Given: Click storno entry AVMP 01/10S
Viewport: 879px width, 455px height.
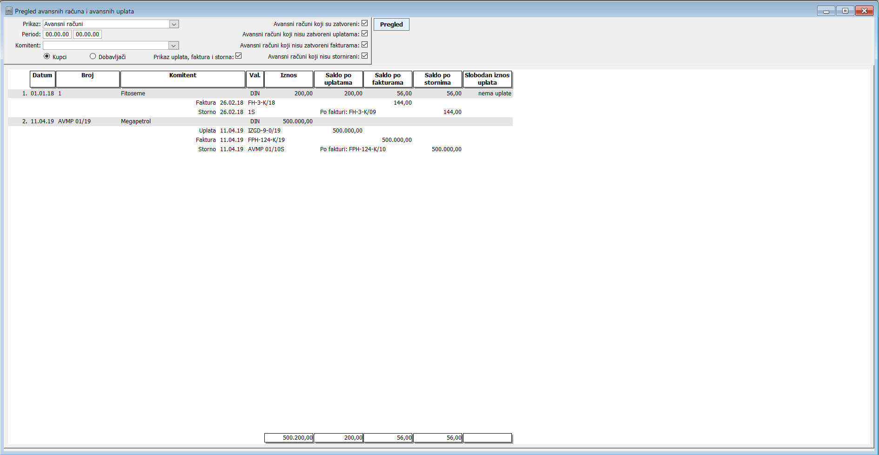Looking at the screenshot, I should (x=266, y=149).
